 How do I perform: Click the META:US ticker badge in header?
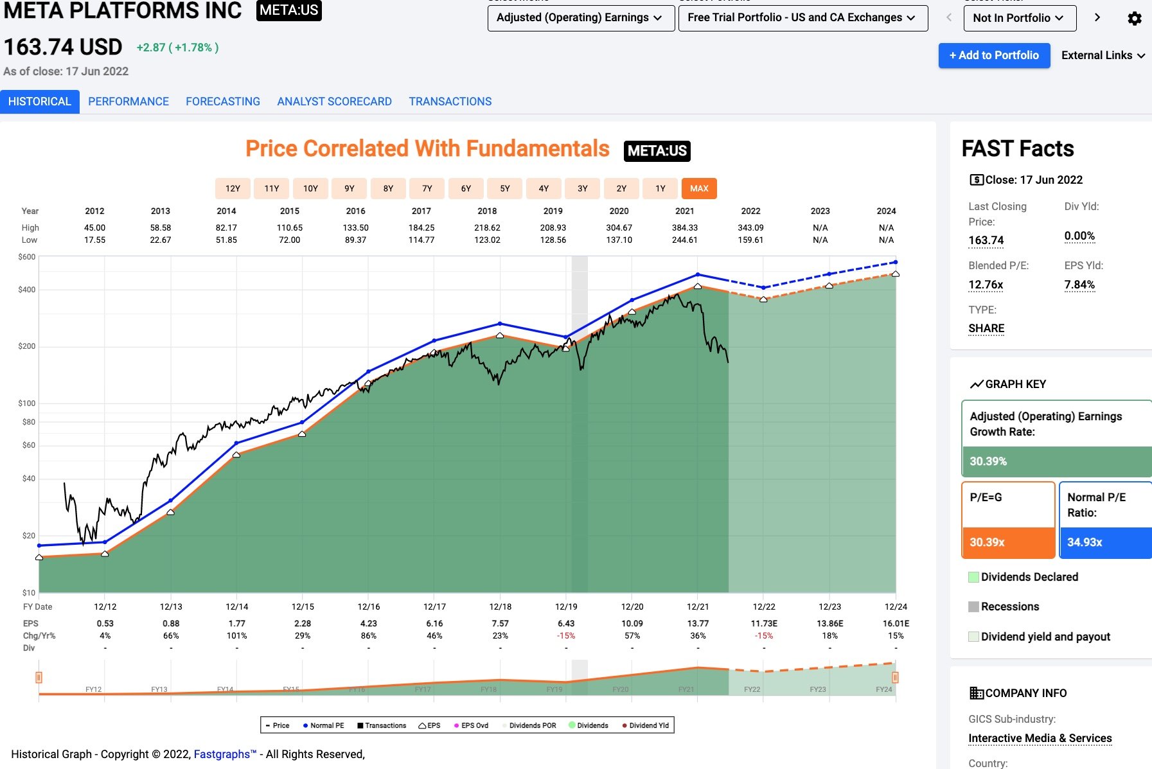[x=289, y=10]
